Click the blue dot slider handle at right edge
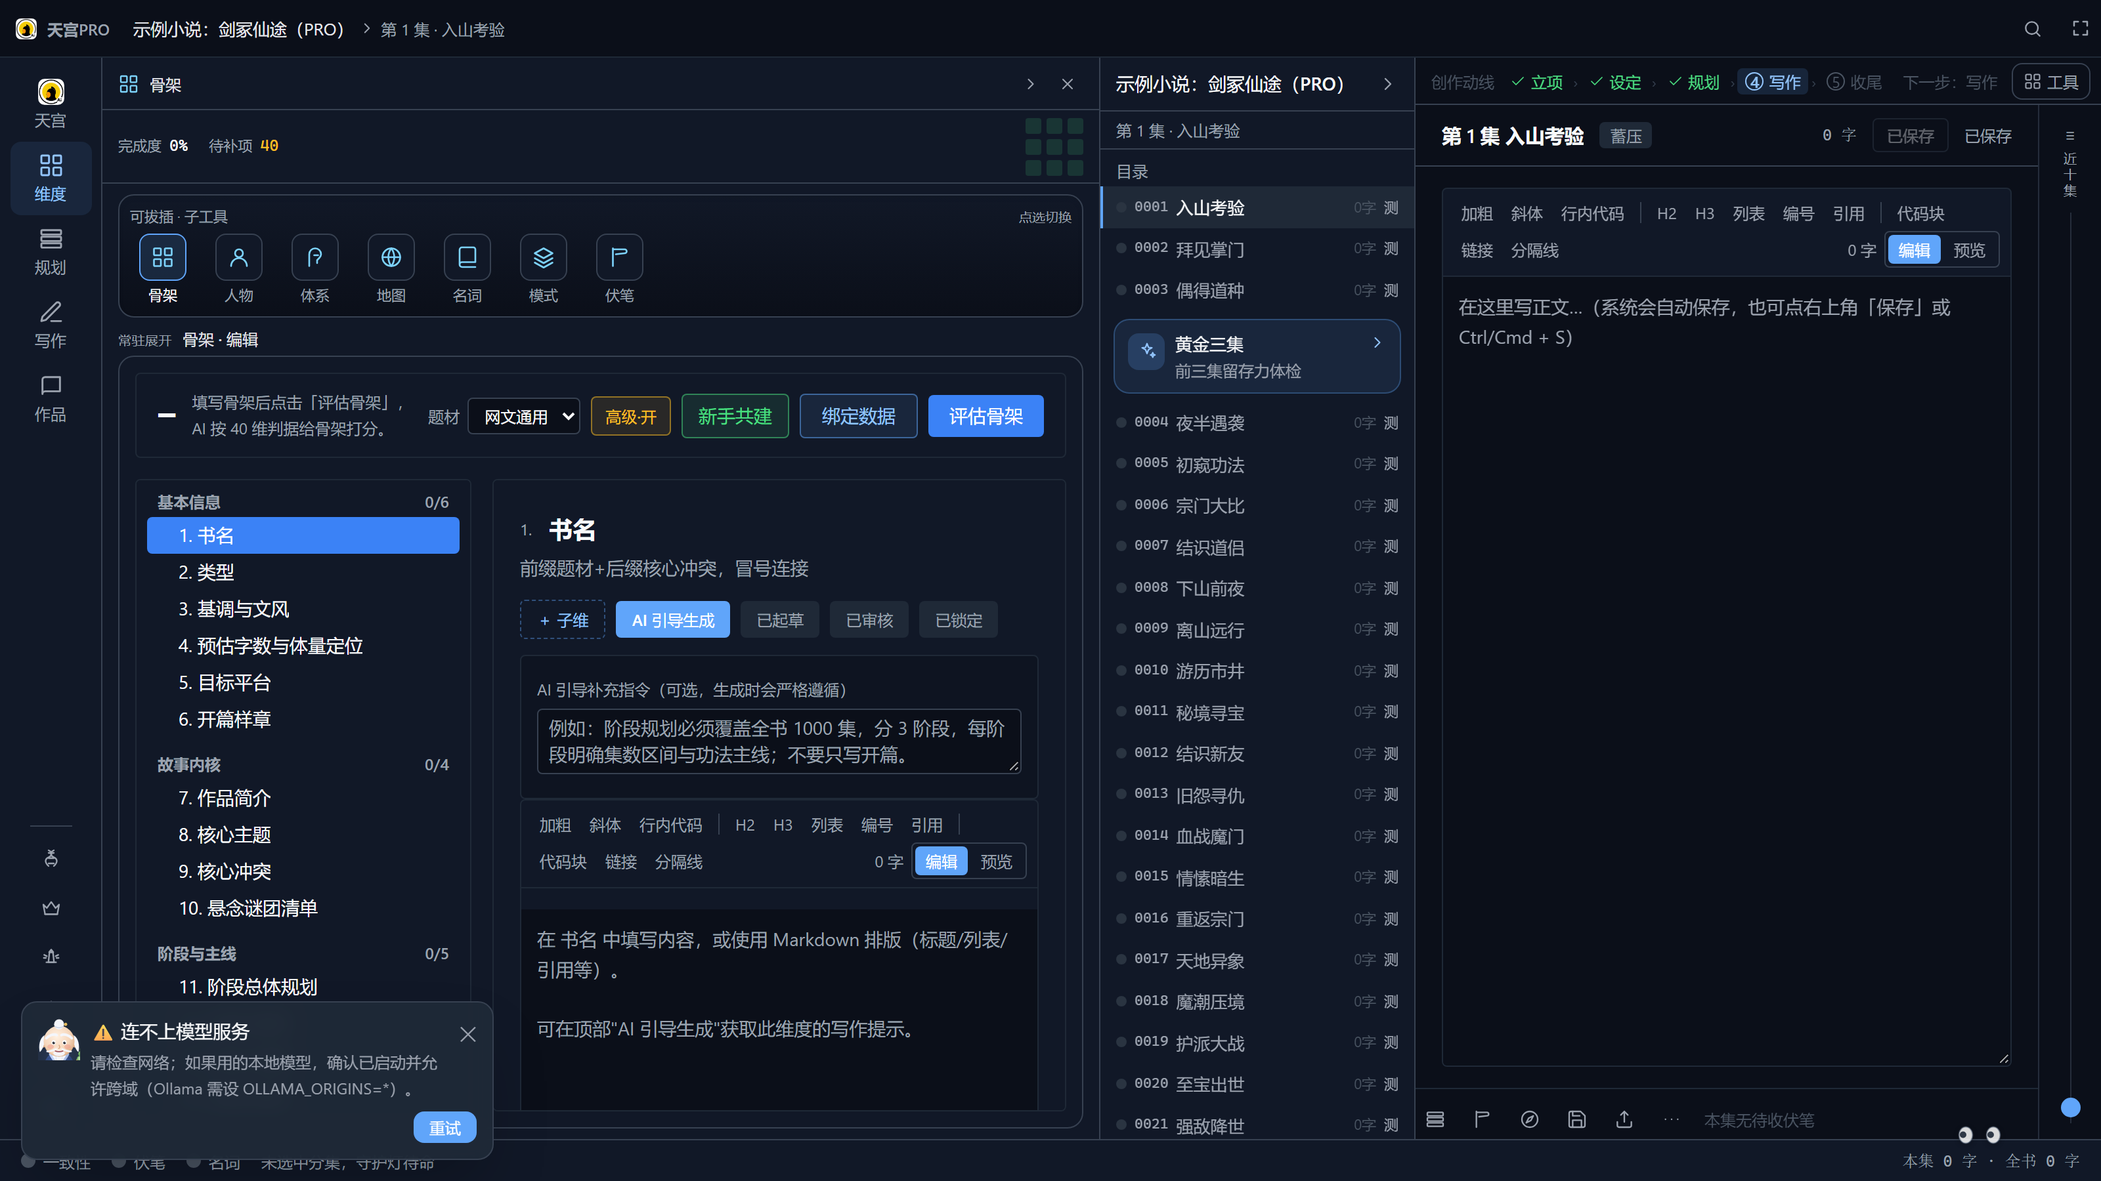Screen dimensions: 2101x1181 tap(2070, 1108)
